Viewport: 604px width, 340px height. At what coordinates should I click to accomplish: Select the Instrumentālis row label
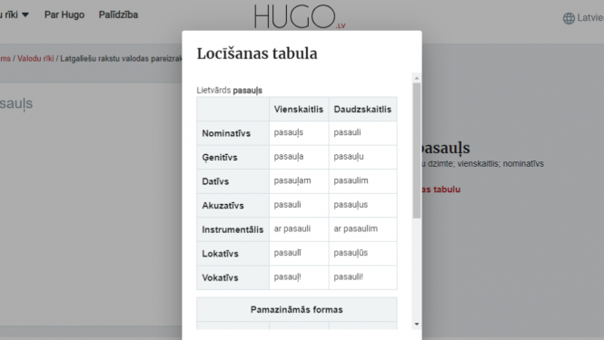click(x=233, y=229)
